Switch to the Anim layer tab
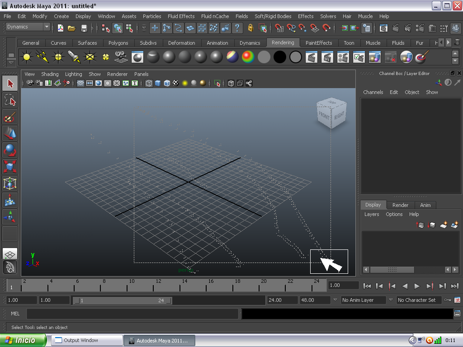This screenshot has height=347, width=463. click(x=425, y=205)
